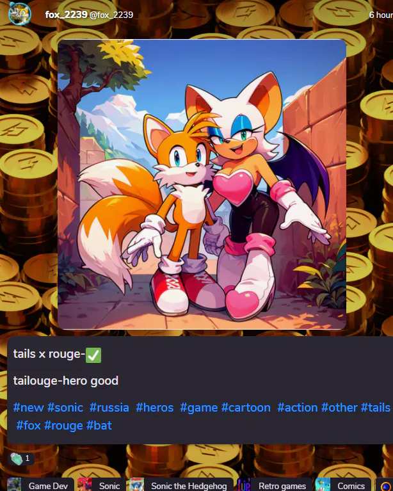Open the post timestamp '6 hours'
This screenshot has height=491, width=393.
[381, 15]
